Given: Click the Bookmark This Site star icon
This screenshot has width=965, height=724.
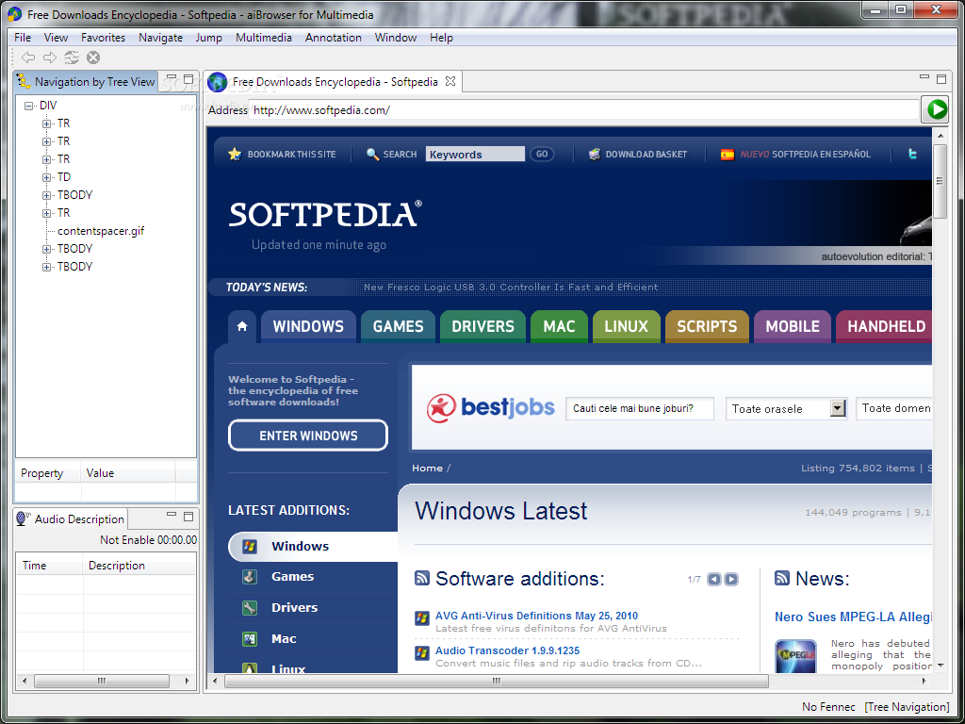Looking at the screenshot, I should coord(235,154).
